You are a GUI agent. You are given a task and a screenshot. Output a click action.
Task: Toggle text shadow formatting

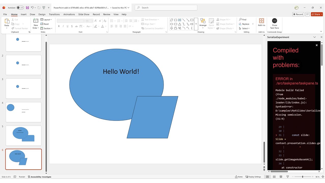coord(72,26)
